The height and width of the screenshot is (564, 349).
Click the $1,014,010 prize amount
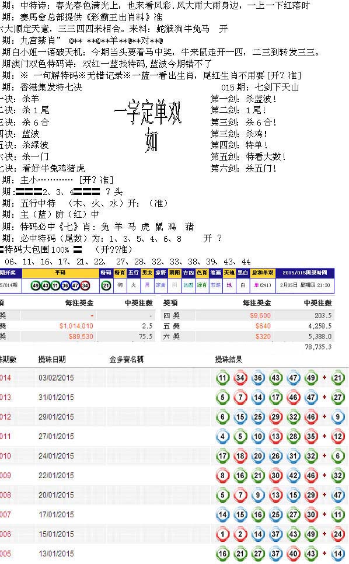click(x=76, y=326)
